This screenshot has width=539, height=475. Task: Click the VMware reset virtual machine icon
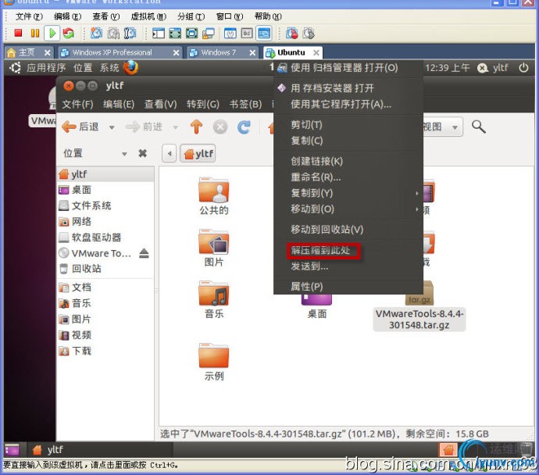[x=69, y=34]
